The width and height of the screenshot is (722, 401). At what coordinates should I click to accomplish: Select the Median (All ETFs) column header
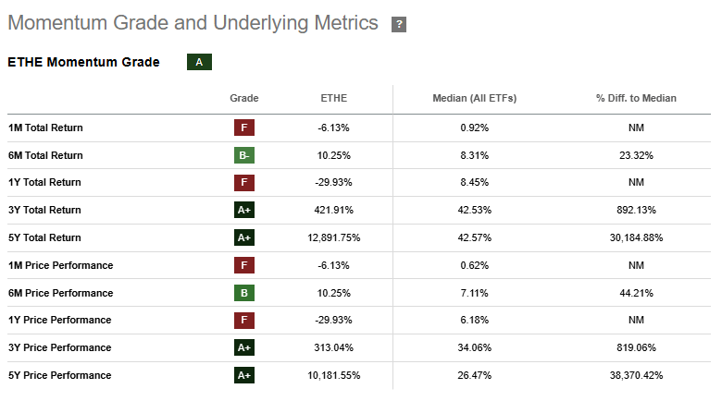click(x=474, y=99)
